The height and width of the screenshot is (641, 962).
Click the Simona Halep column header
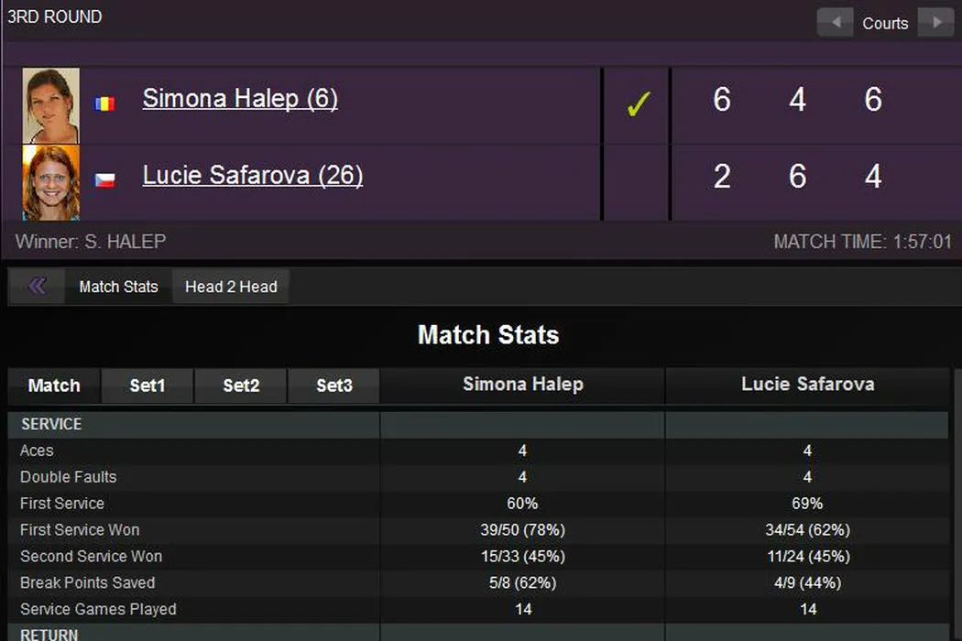point(522,385)
